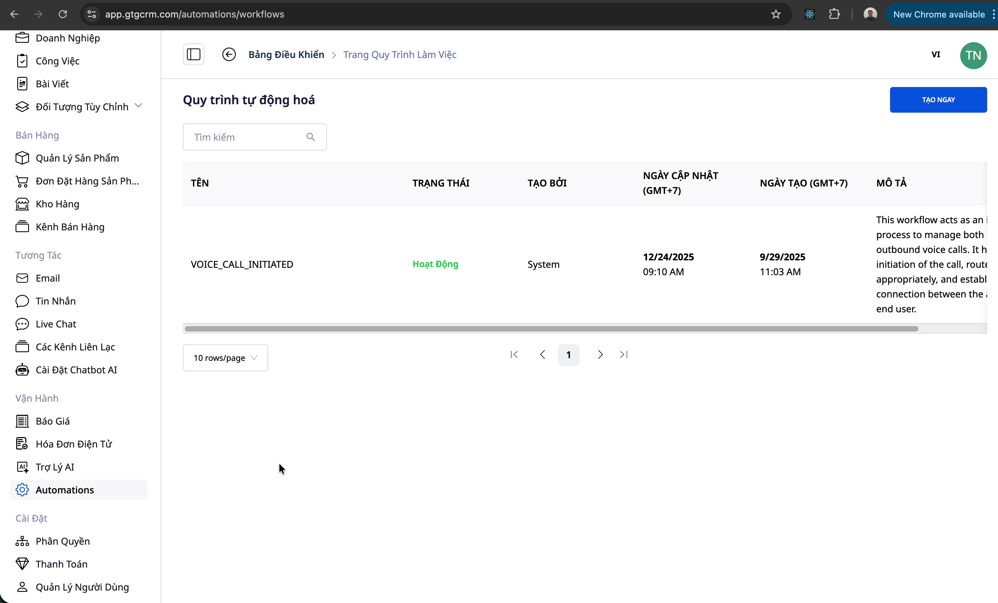Expand Đối Tượng Tùy Chỉnh chevron
Screen dimensions: 998x603
(x=138, y=106)
